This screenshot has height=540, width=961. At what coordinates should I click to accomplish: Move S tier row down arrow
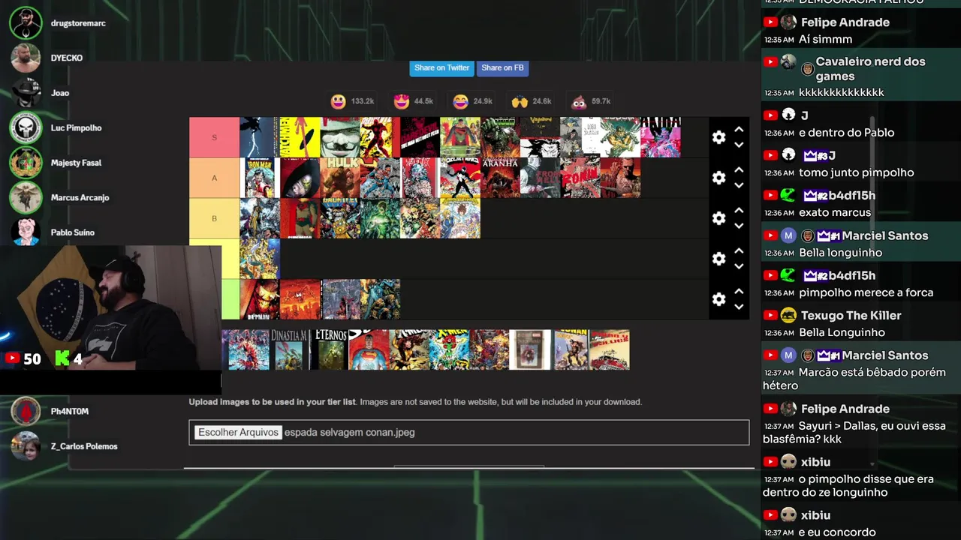pos(739,145)
